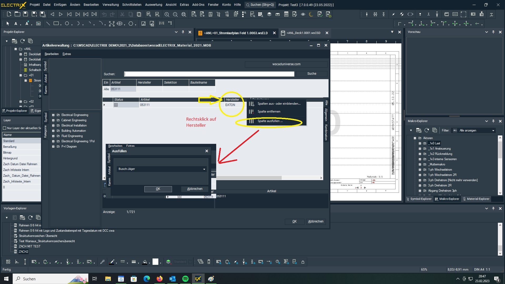Open the Busch-Jäger dropdown in Ausfüllen
The width and height of the screenshot is (505, 284).
(x=204, y=169)
